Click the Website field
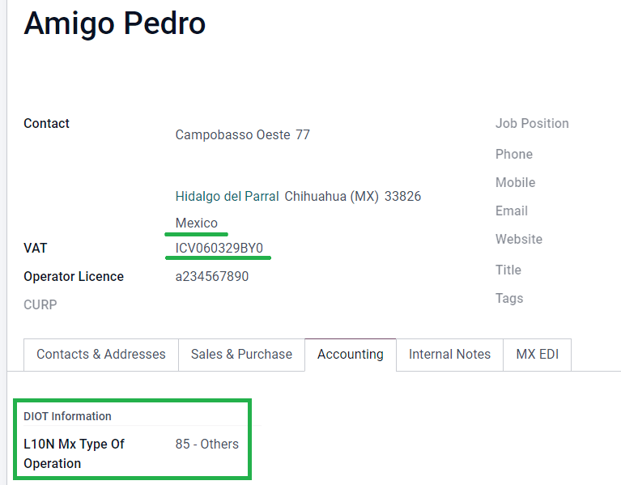The height and width of the screenshot is (485, 621). coord(519,239)
